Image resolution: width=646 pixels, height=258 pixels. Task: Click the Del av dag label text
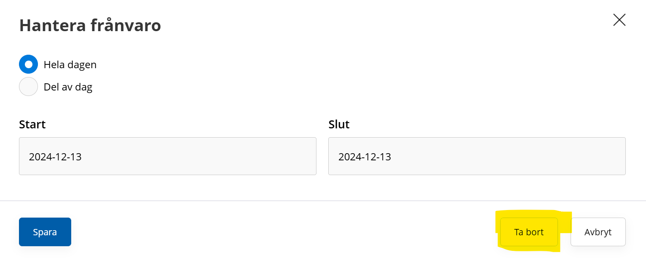point(68,87)
